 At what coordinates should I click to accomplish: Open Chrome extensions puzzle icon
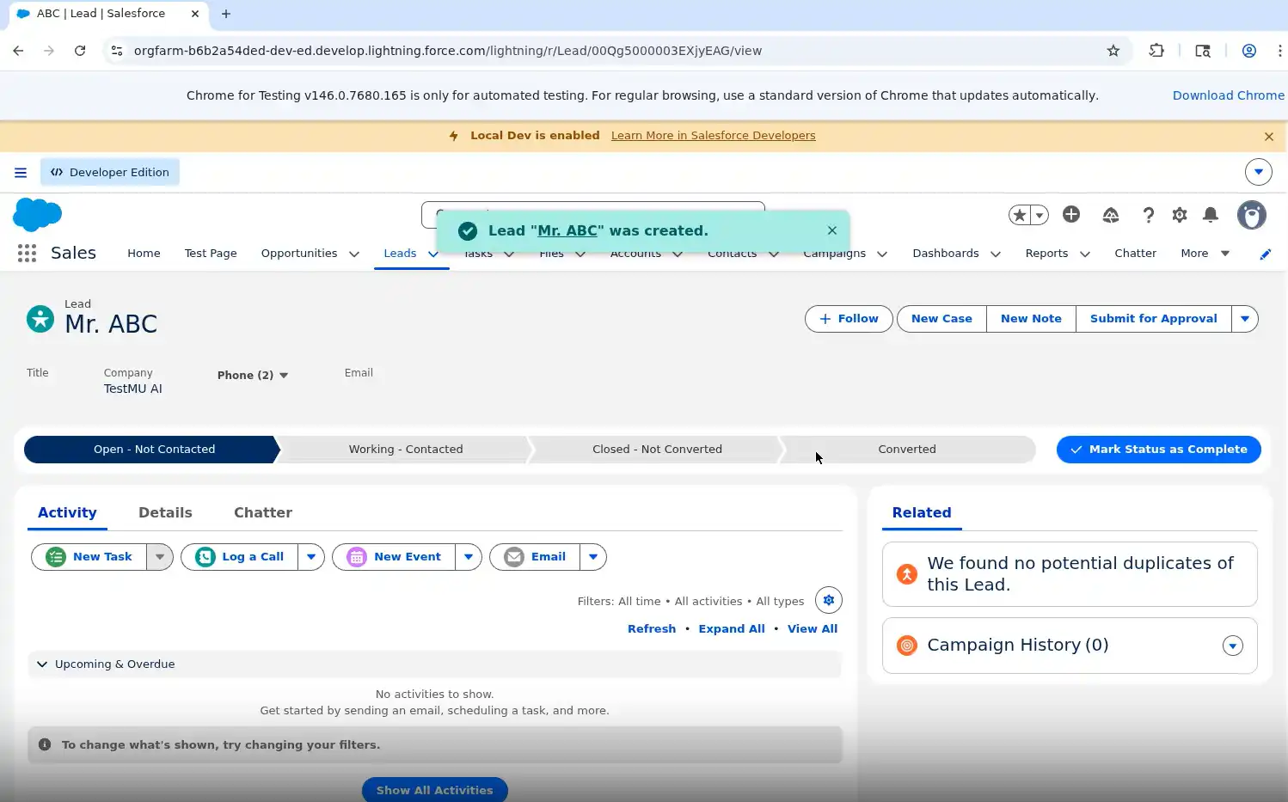[1156, 51]
